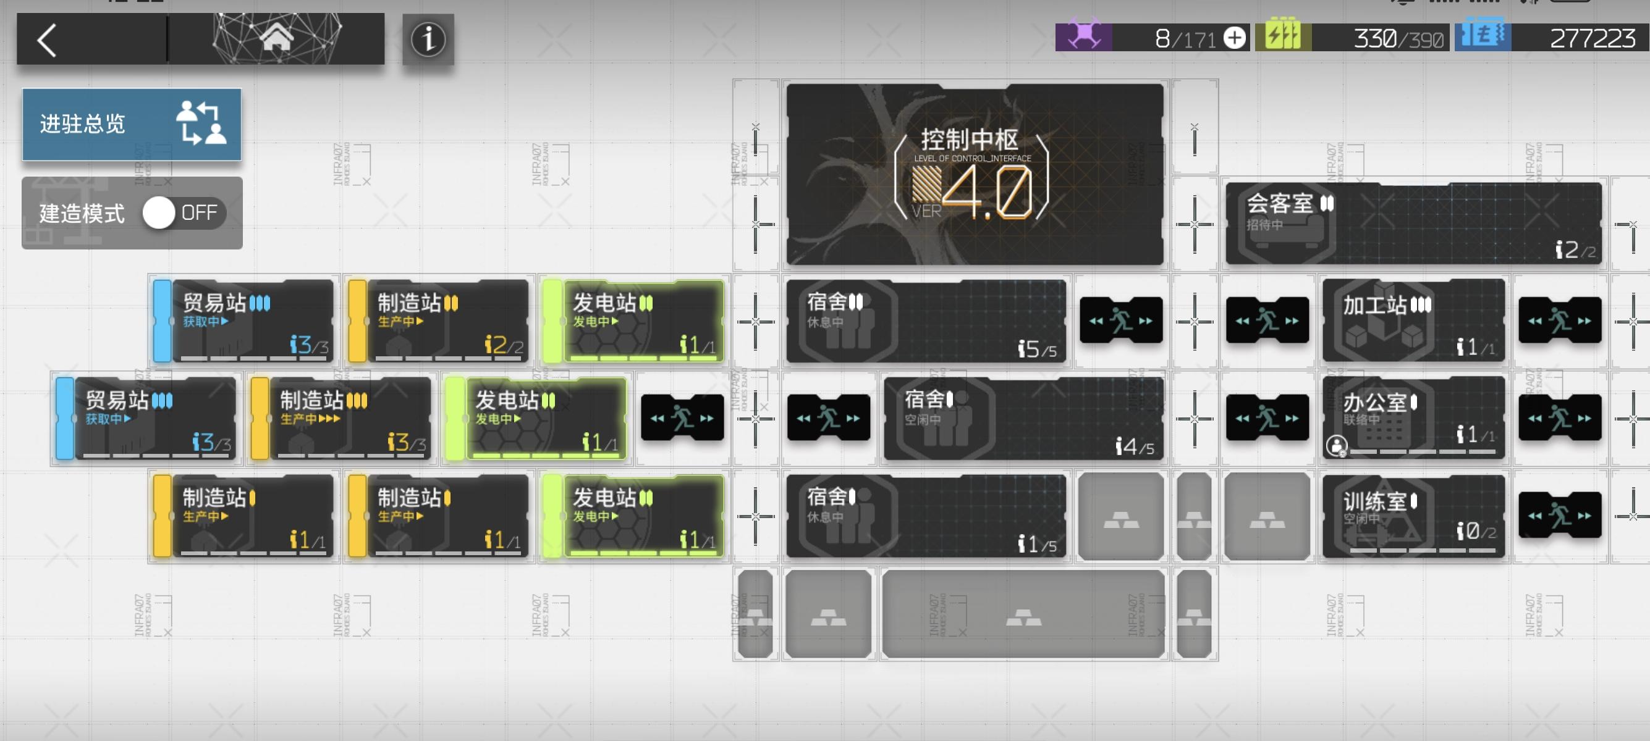Tap the 277223 currency amount

coord(1593,39)
